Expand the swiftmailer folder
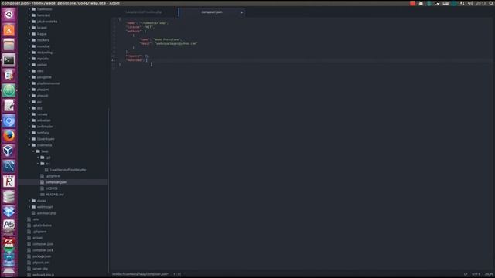The width and height of the screenshot is (495, 278). click(x=29, y=127)
